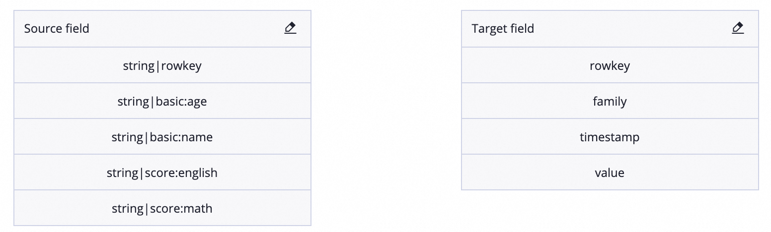Open the Target field edit pencil icon
The image size is (771, 232).
coord(738,28)
